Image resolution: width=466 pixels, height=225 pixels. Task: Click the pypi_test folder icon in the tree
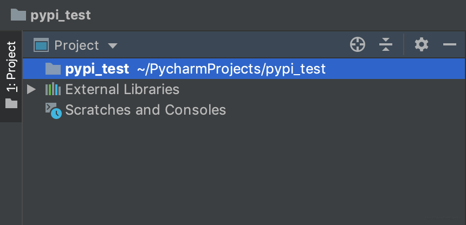[x=53, y=69]
